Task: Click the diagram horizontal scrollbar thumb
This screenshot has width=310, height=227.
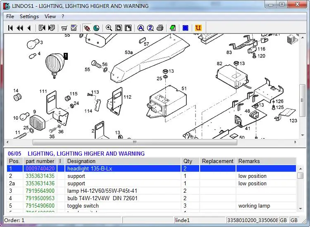Action: pyautogui.click(x=135, y=142)
